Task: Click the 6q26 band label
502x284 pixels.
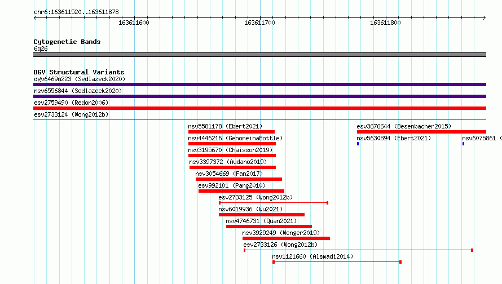Action: pos(41,48)
